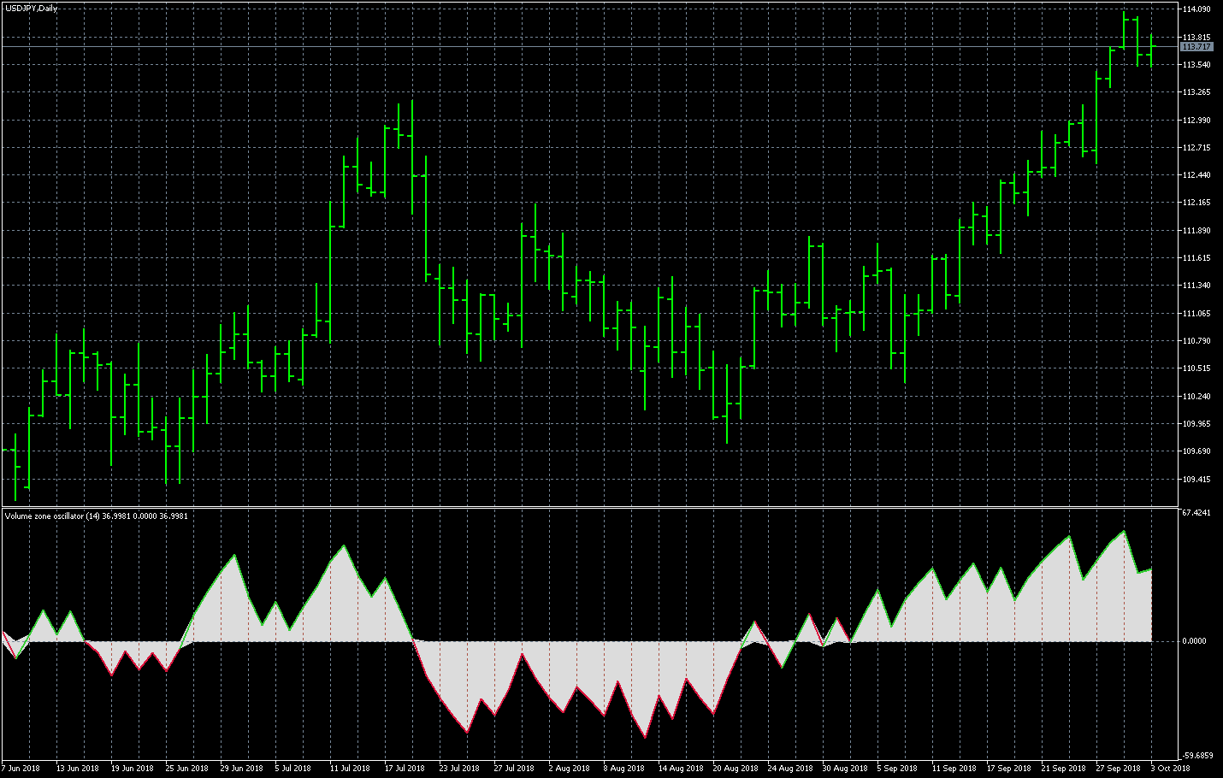
Task: Select the 13 Jun 2018 date label
Action: pyautogui.click(x=78, y=768)
